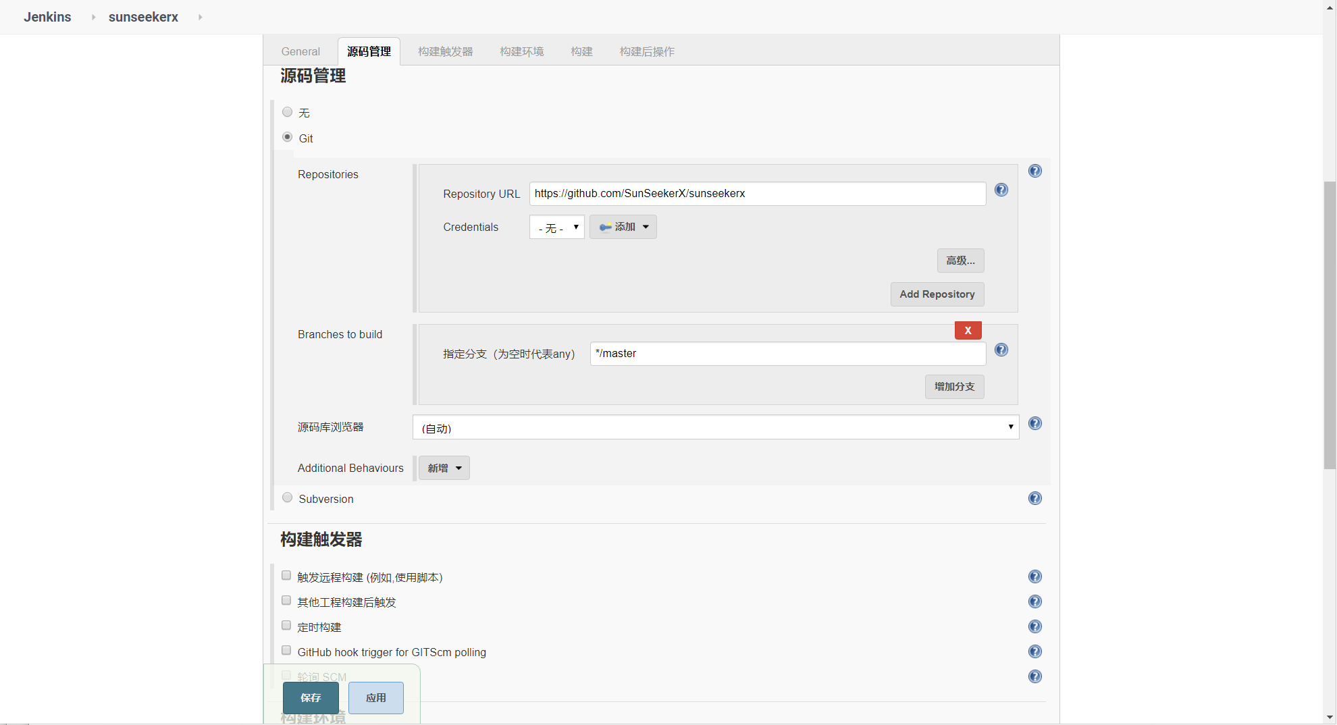This screenshot has width=1337, height=725.
Task: Switch to the General tab
Action: pyautogui.click(x=300, y=52)
